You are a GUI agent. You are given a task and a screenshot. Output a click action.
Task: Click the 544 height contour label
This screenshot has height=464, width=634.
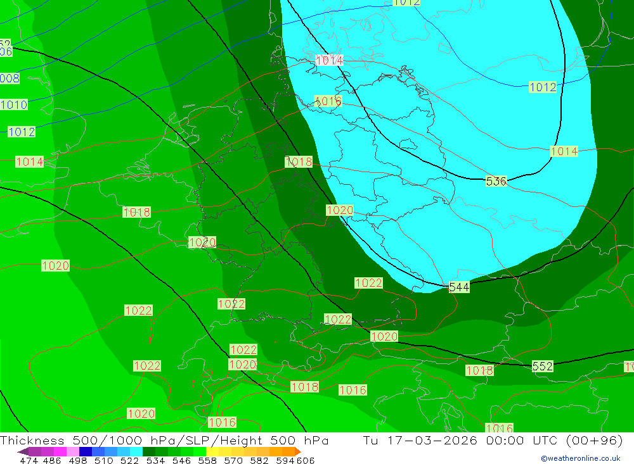459,287
